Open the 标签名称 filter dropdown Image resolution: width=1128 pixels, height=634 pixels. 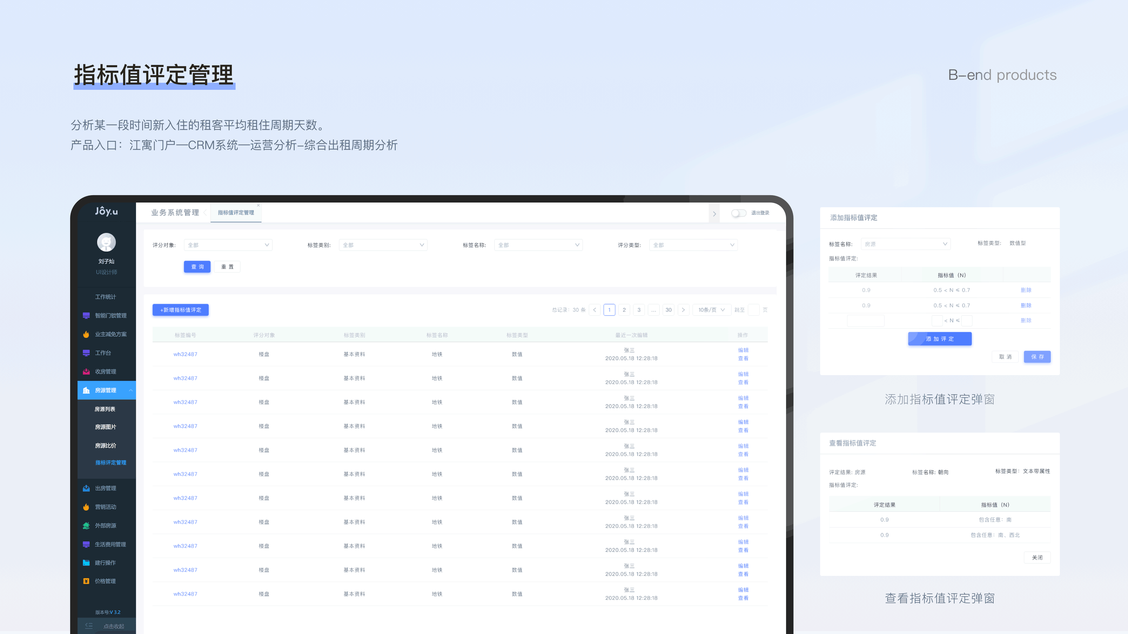tap(538, 245)
